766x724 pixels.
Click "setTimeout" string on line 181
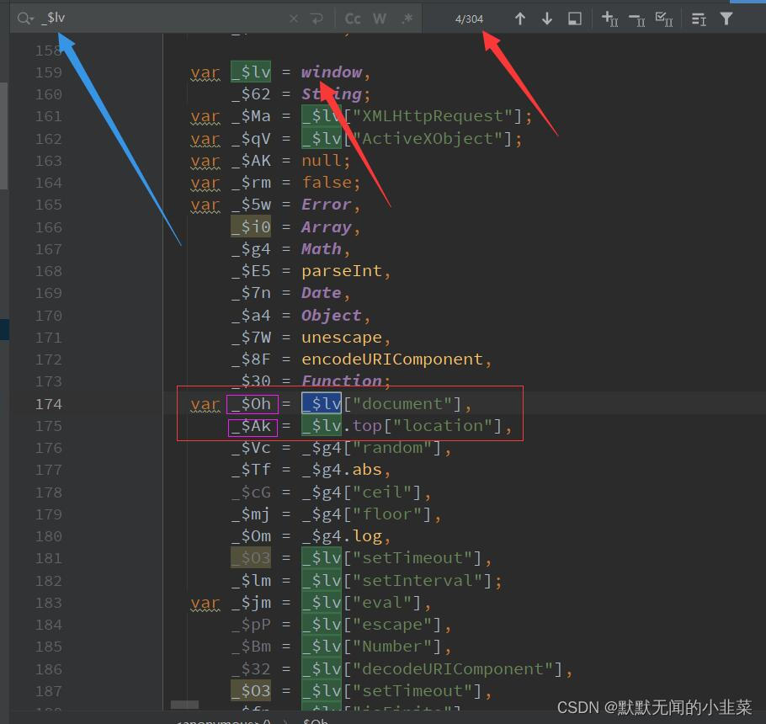(x=412, y=558)
